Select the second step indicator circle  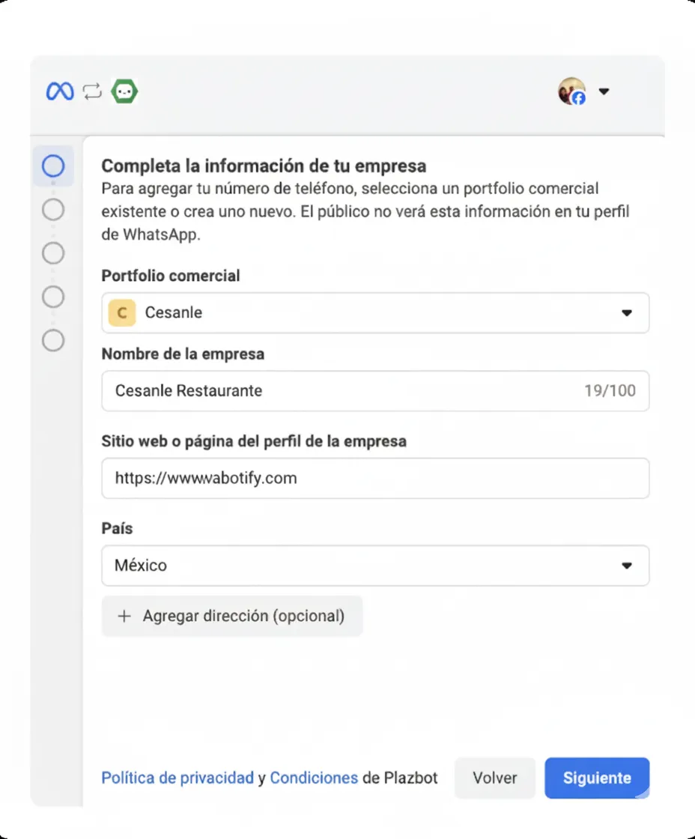(53, 210)
